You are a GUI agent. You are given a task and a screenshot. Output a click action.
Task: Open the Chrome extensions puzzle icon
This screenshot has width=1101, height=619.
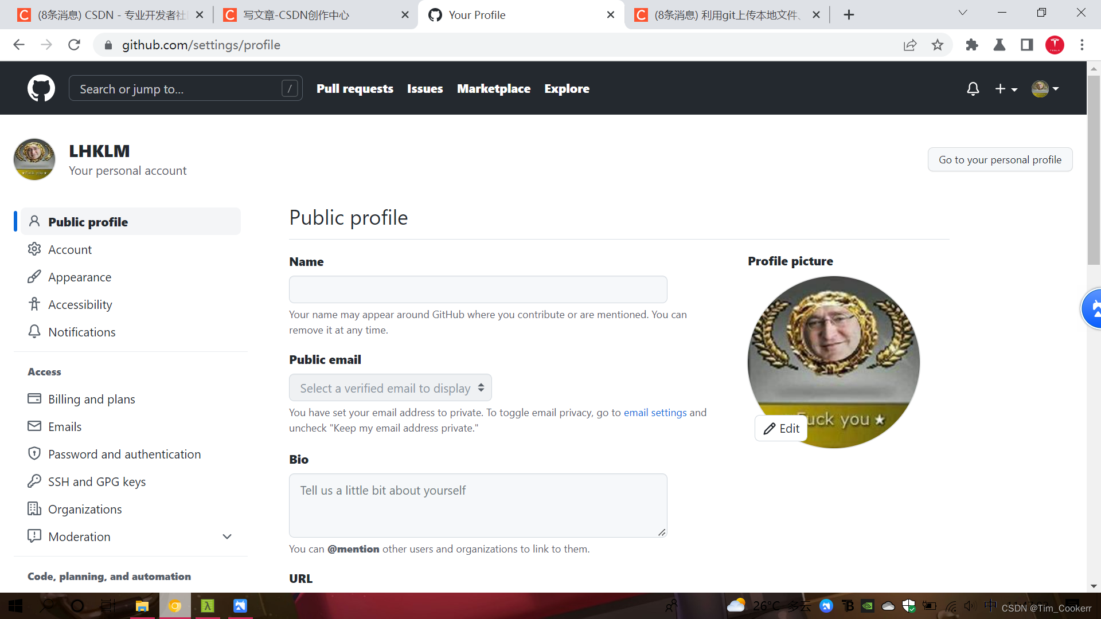(x=971, y=45)
